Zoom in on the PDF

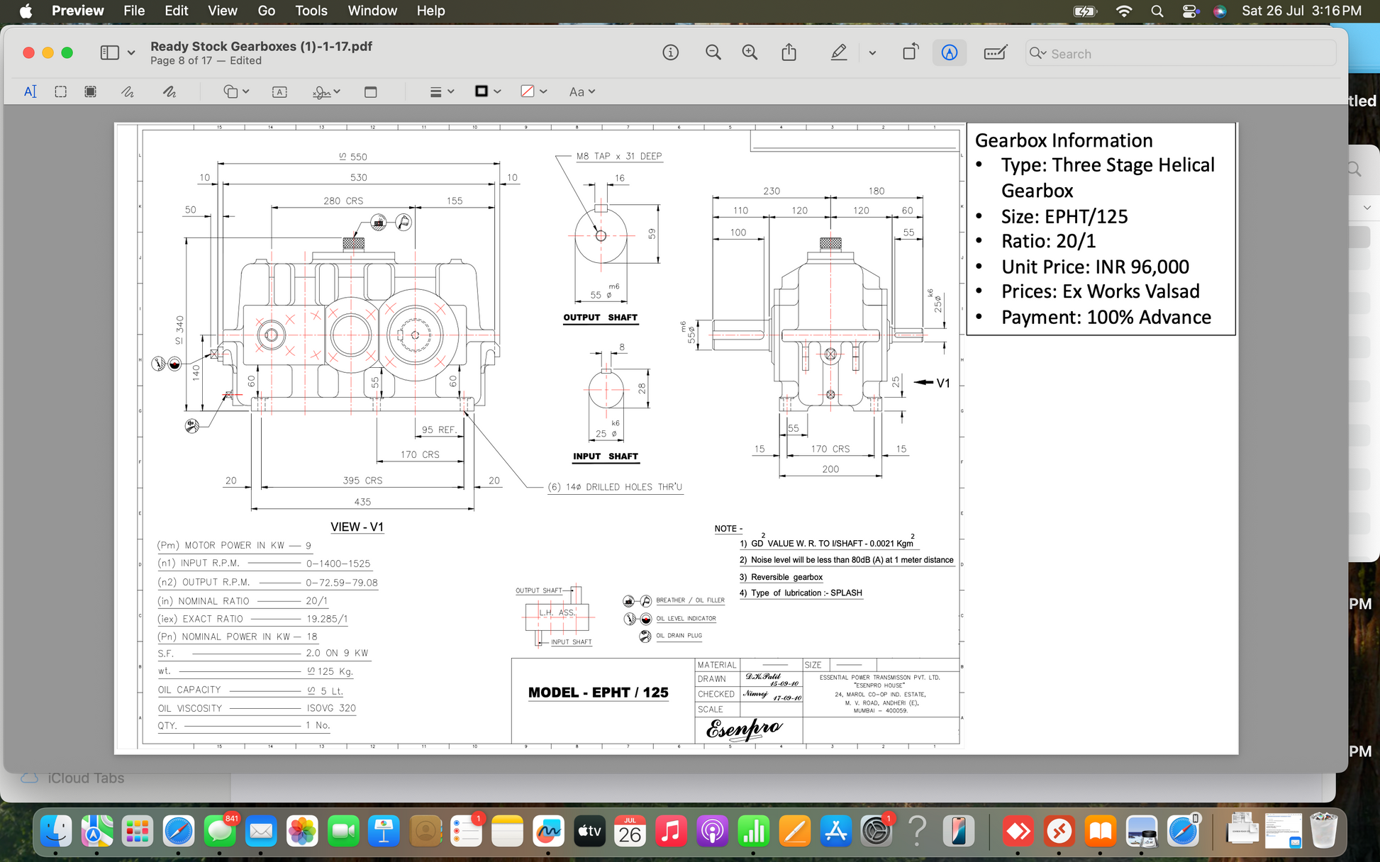(750, 52)
